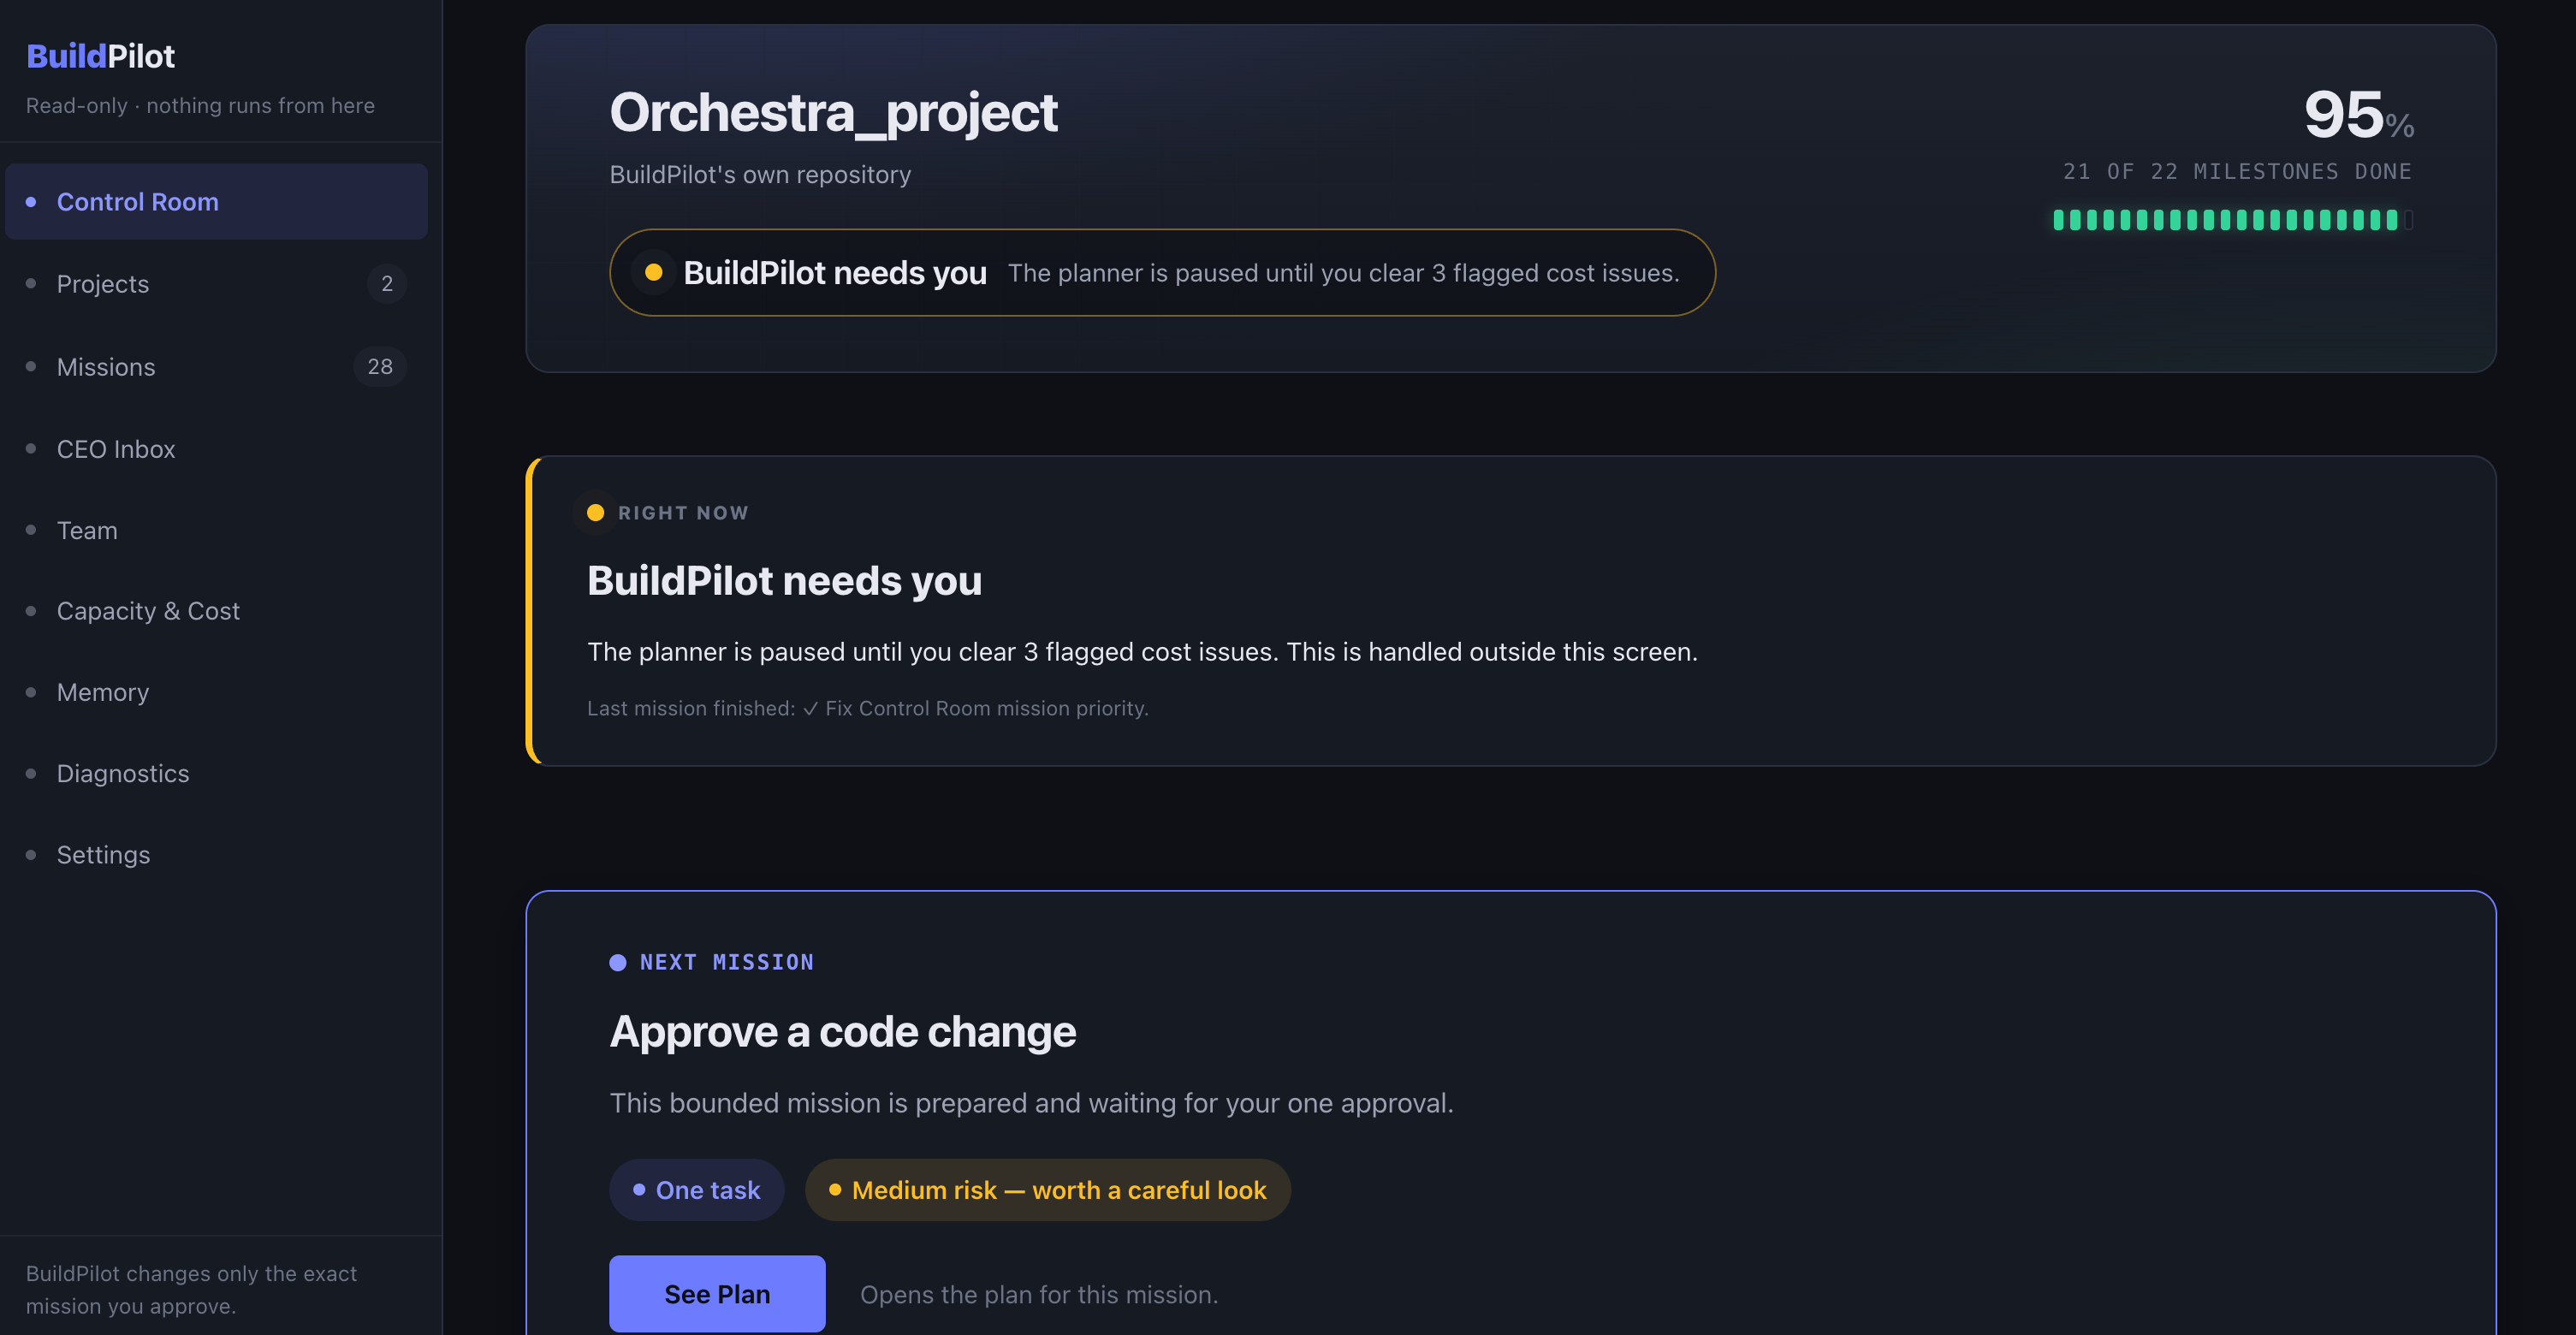The image size is (2576, 1335).
Task: Click the 95% completion figure
Action: click(2359, 114)
